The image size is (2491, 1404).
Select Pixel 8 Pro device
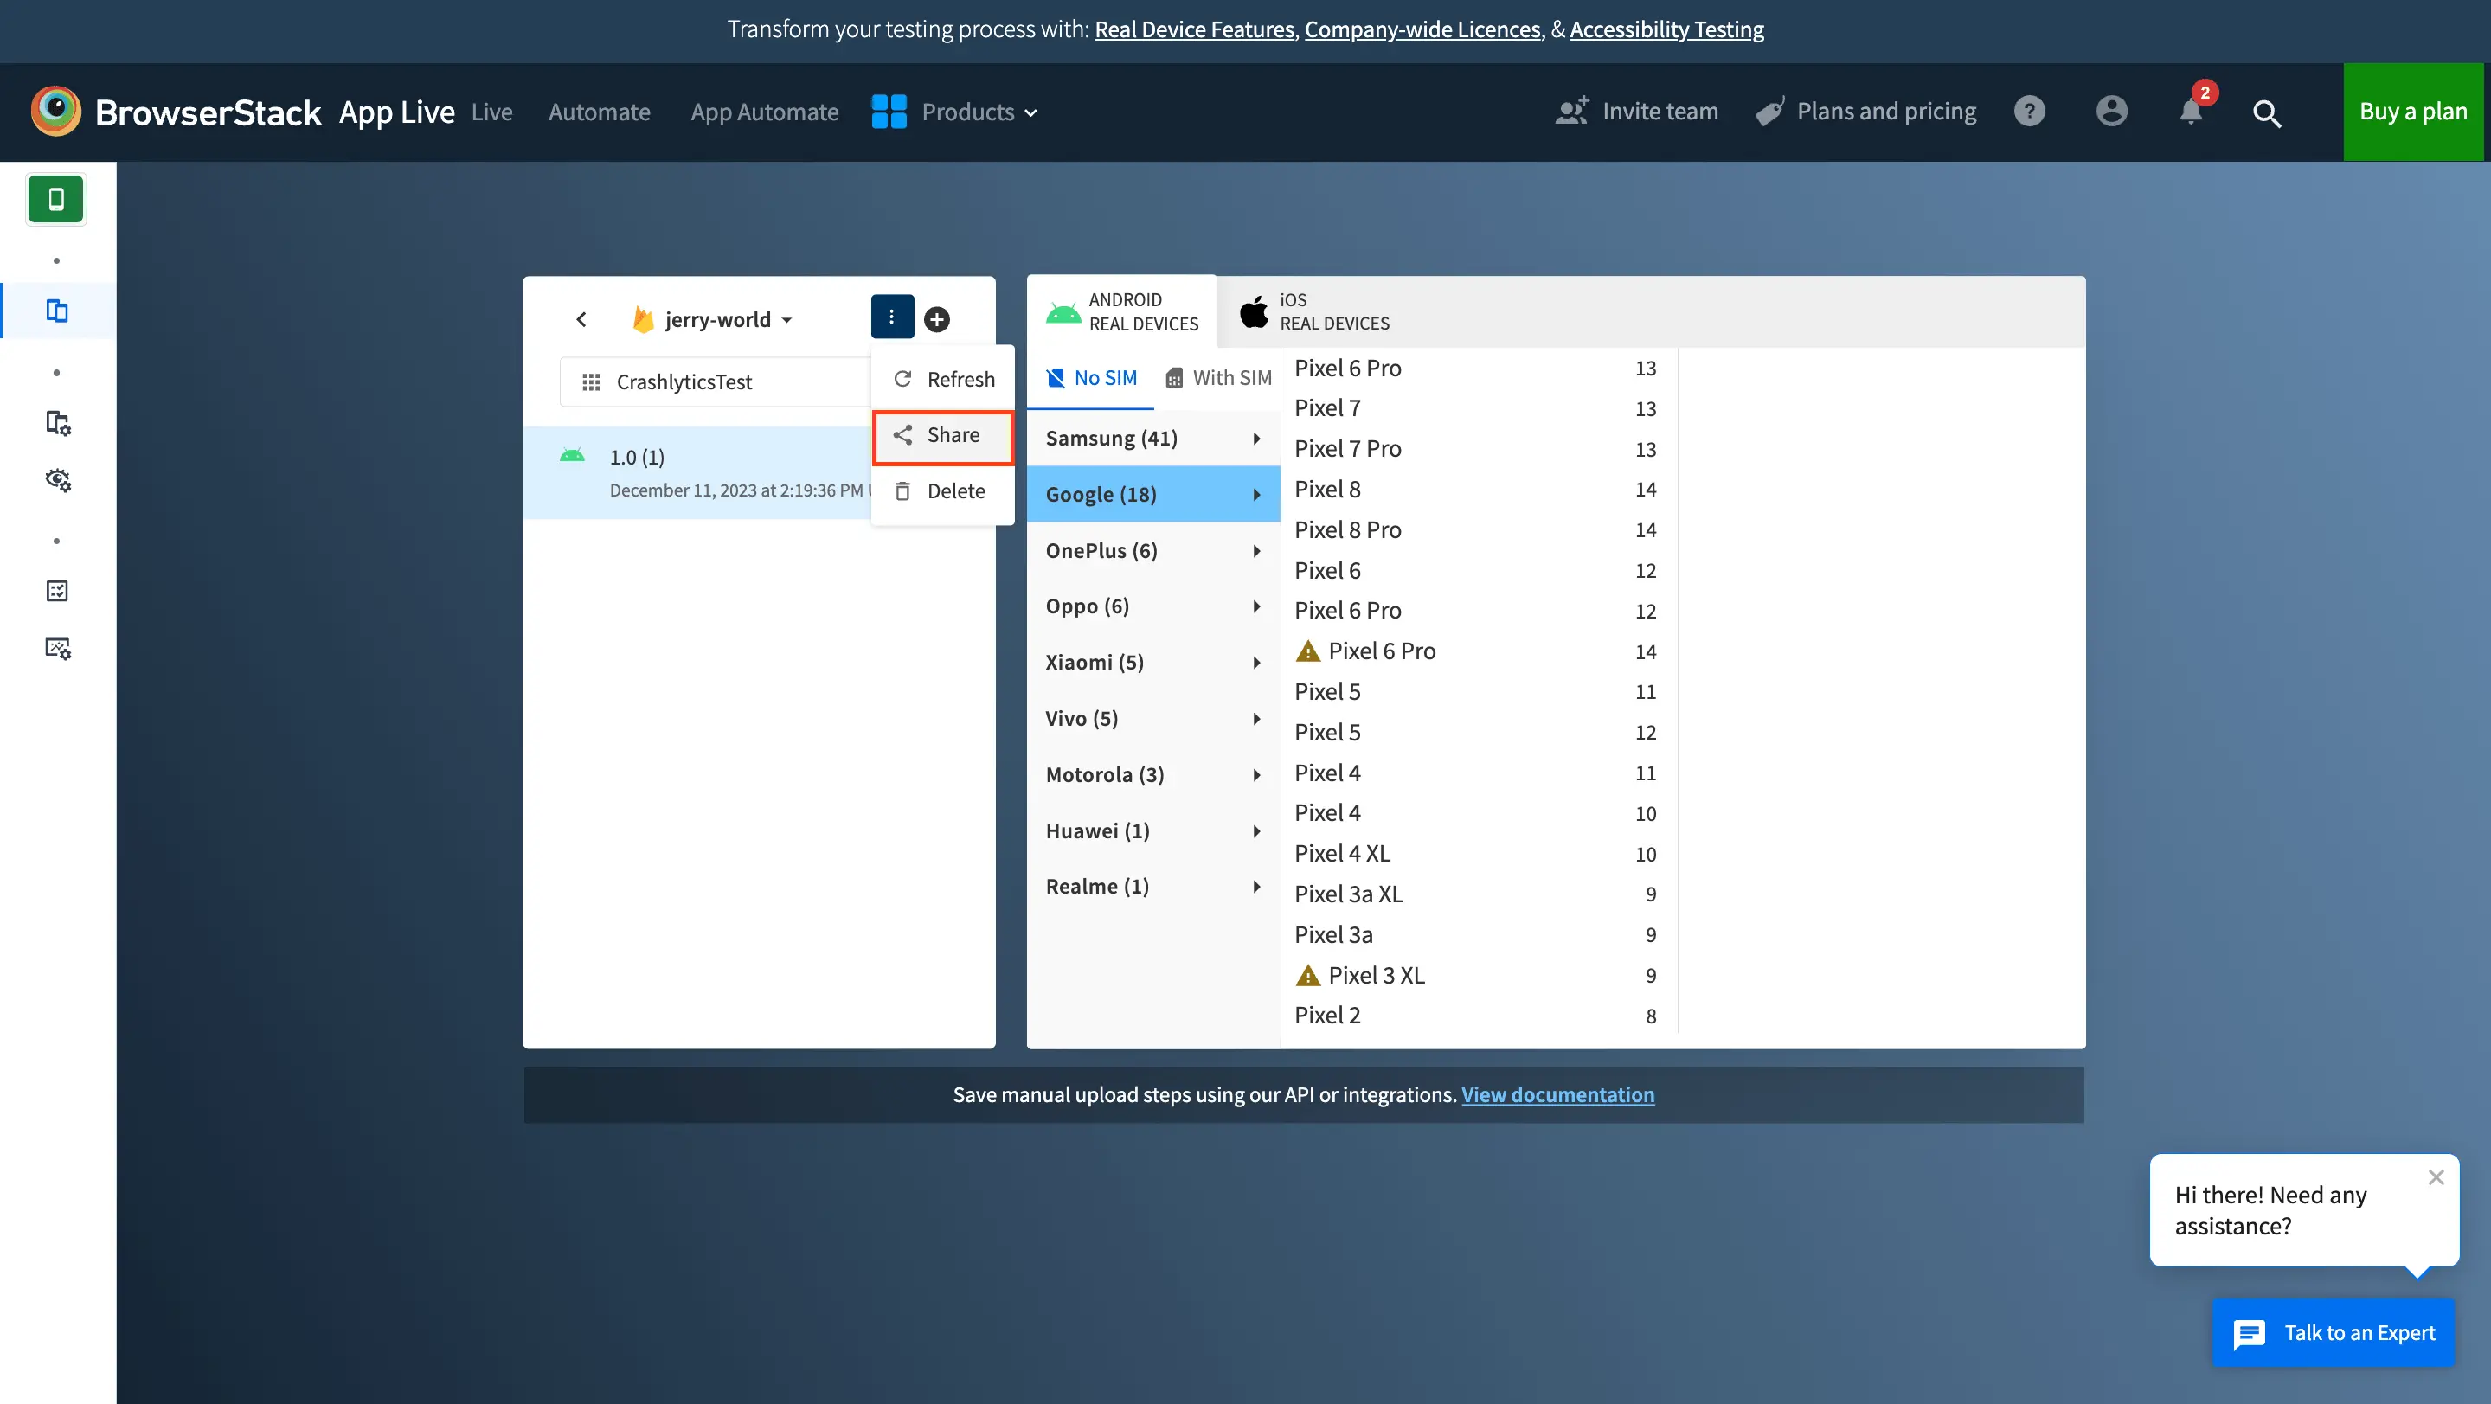tap(1347, 530)
